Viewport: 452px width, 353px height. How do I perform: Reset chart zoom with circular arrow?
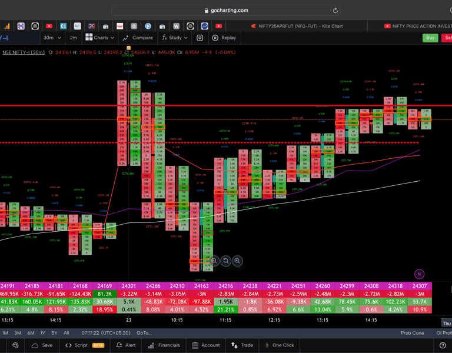click(226, 261)
